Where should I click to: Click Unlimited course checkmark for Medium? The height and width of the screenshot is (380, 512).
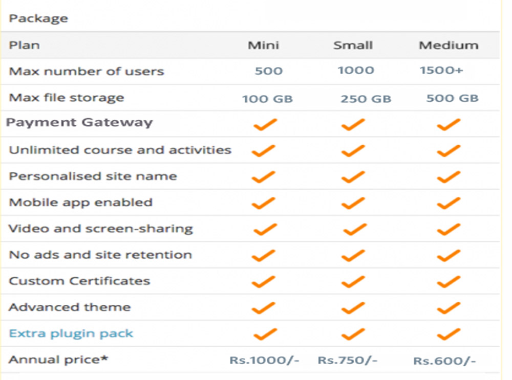click(449, 151)
